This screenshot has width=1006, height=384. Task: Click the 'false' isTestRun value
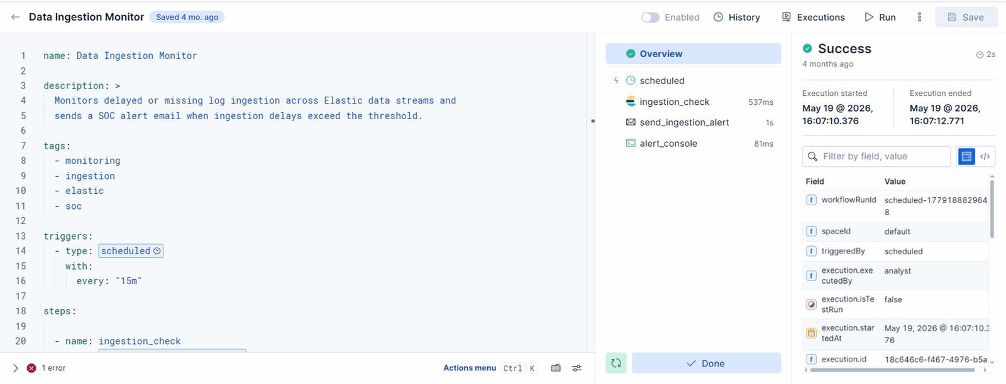click(893, 300)
